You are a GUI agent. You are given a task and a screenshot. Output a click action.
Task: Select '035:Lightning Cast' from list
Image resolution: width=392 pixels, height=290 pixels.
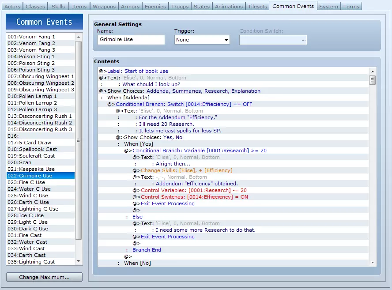coord(31,262)
